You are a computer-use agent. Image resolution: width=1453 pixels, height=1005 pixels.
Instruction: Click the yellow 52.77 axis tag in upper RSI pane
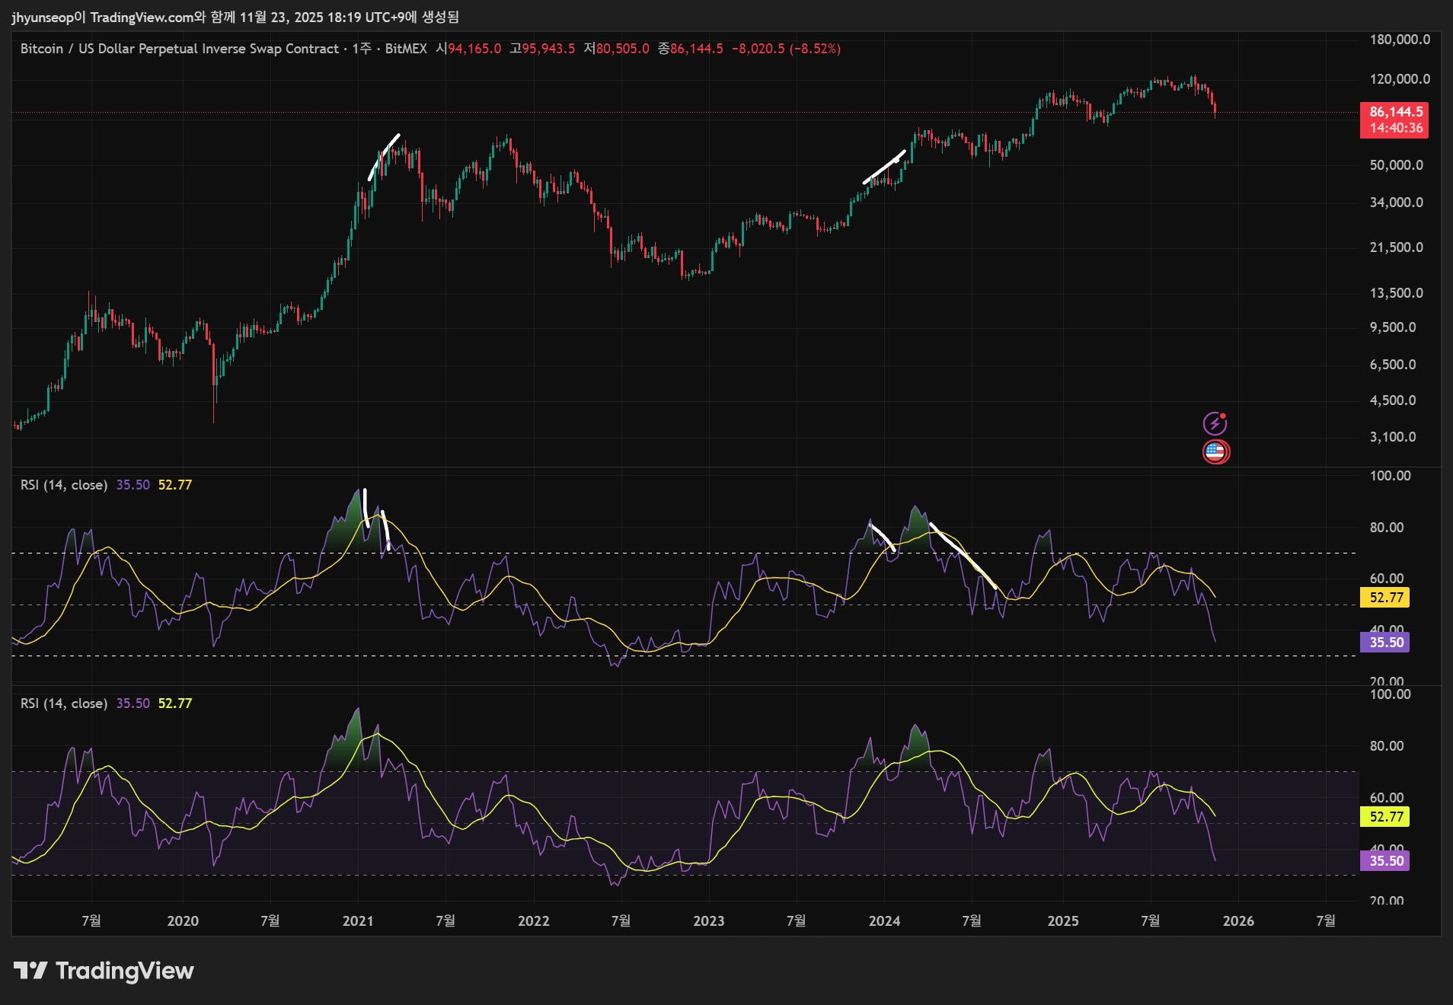[1385, 598]
